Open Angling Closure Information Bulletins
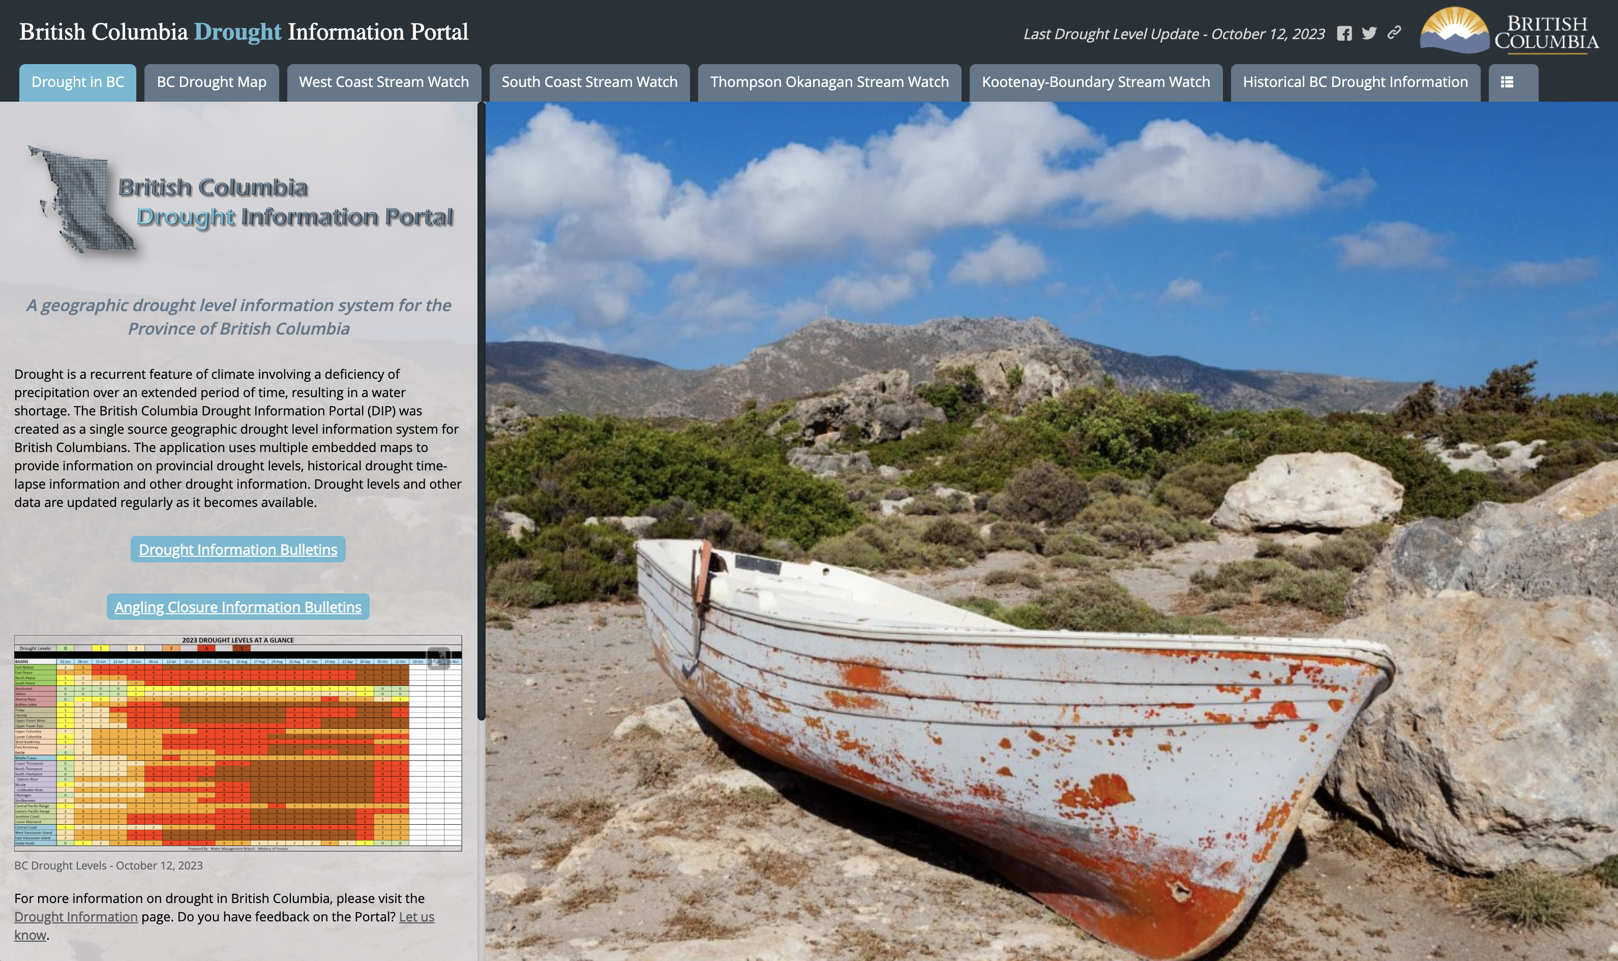This screenshot has width=1618, height=961. pyautogui.click(x=237, y=608)
